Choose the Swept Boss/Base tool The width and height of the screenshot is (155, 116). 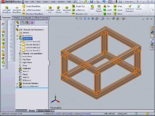[31, 6]
